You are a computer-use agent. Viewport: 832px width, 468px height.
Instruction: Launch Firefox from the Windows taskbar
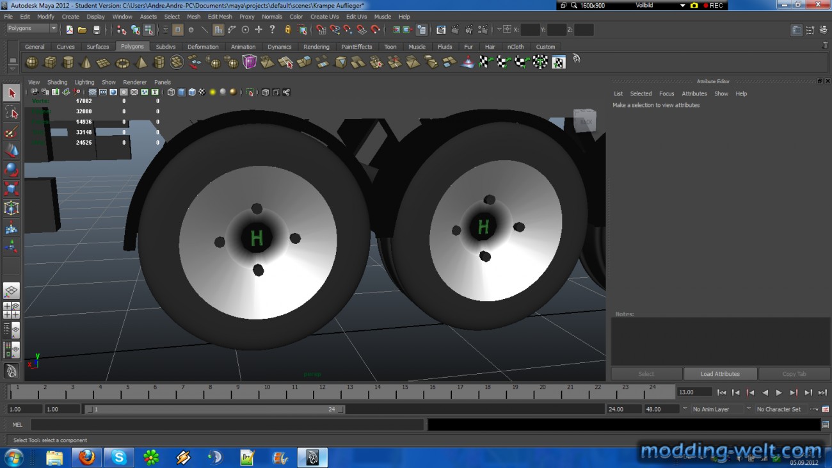[86, 457]
